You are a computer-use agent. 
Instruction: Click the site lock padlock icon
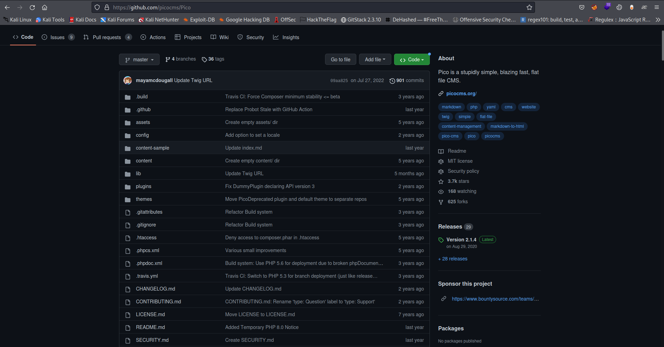[107, 7]
